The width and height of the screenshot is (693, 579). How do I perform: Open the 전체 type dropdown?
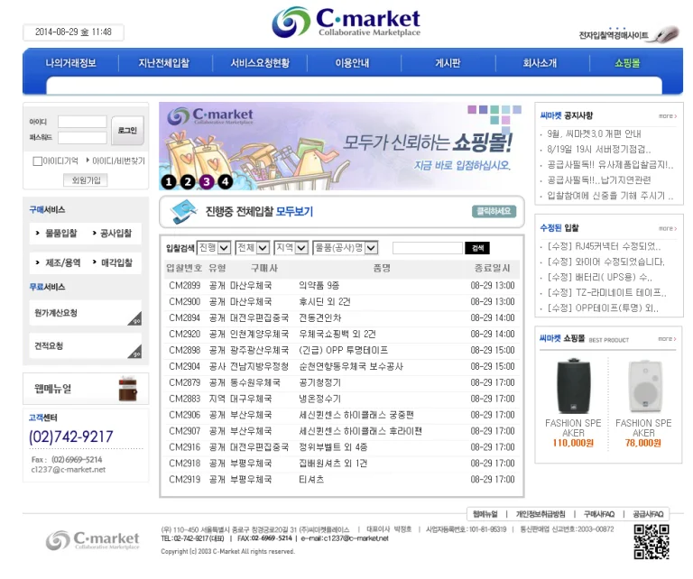click(253, 248)
